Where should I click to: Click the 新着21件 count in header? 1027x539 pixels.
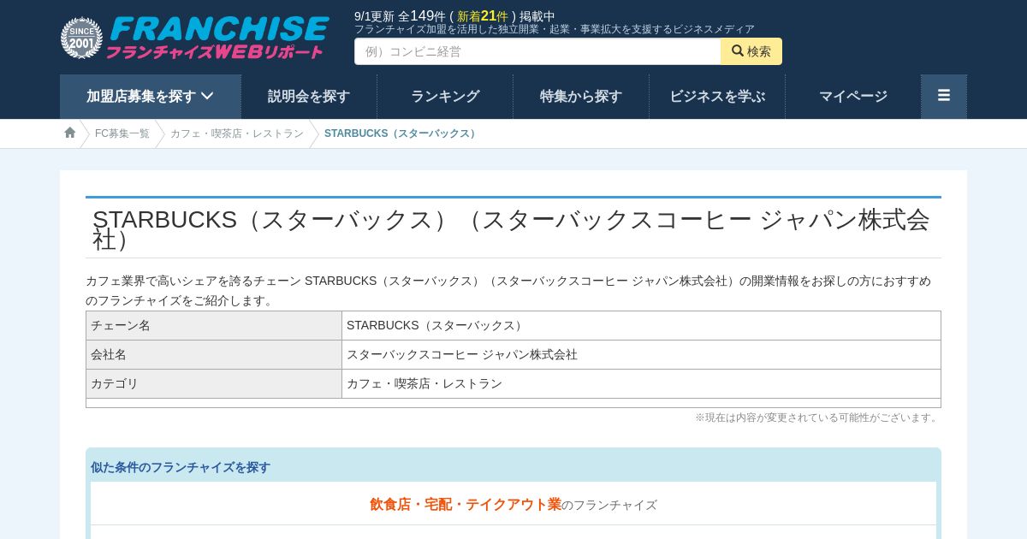tap(483, 16)
